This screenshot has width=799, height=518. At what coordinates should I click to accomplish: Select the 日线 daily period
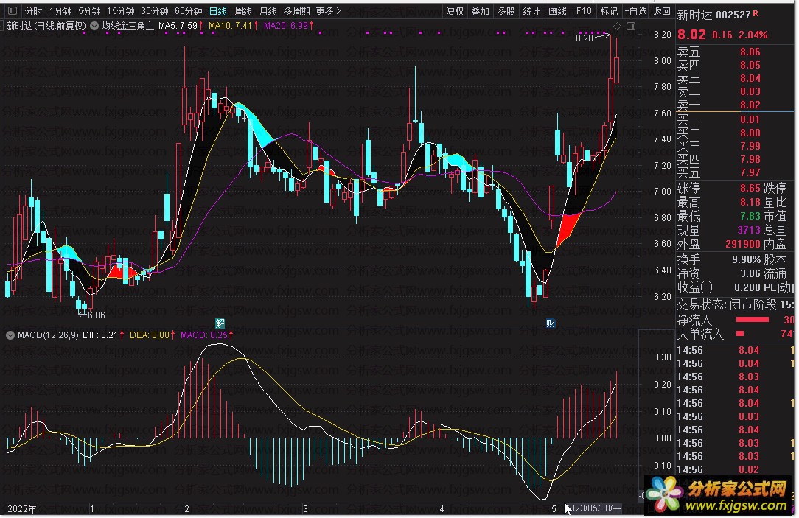(x=218, y=11)
